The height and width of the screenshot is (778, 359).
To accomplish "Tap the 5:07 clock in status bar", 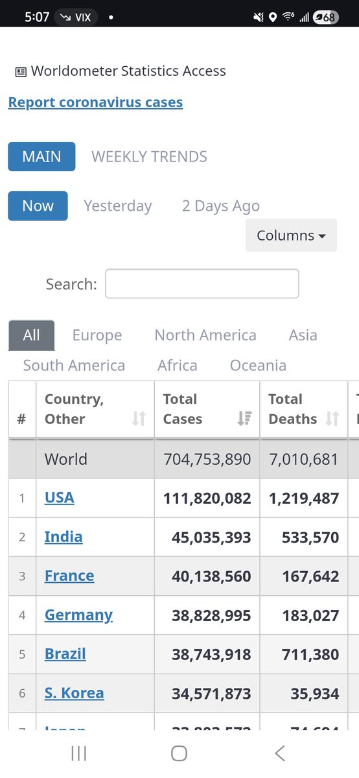I will (37, 18).
